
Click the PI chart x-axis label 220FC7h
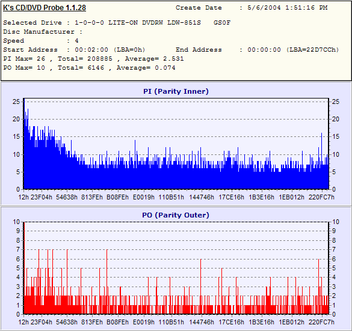tap(321, 197)
